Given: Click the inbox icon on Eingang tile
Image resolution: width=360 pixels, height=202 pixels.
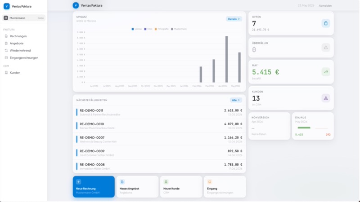Looking at the screenshot, I should click(x=209, y=182).
